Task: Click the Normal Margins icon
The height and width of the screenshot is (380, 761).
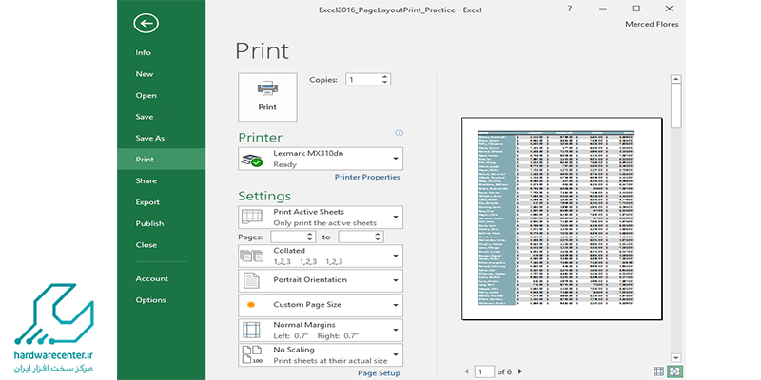Action: 252,330
